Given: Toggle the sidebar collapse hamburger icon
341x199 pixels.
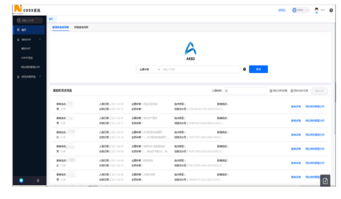Looking at the screenshot, I should (x=38, y=180).
